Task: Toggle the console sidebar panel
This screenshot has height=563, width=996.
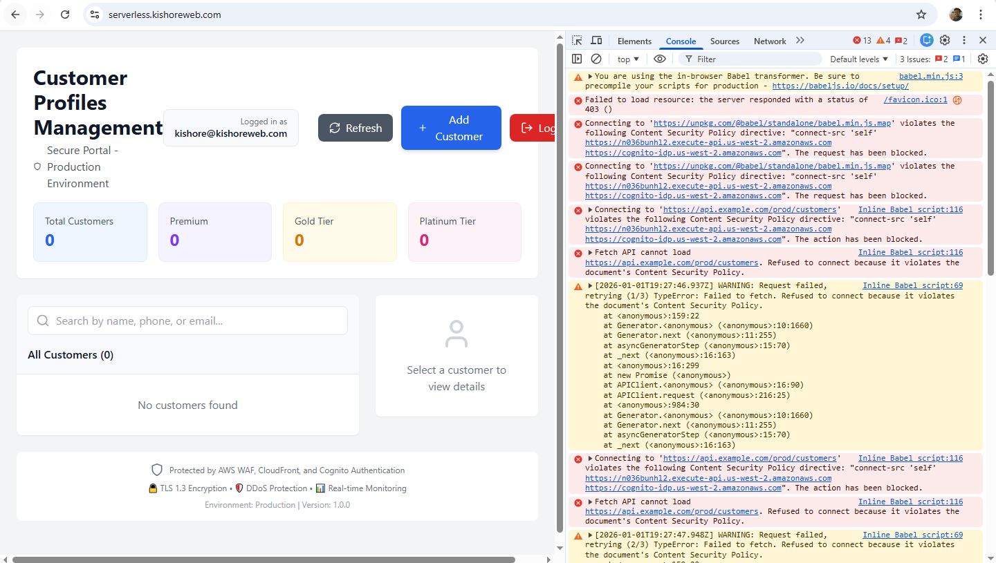Action: (577, 59)
